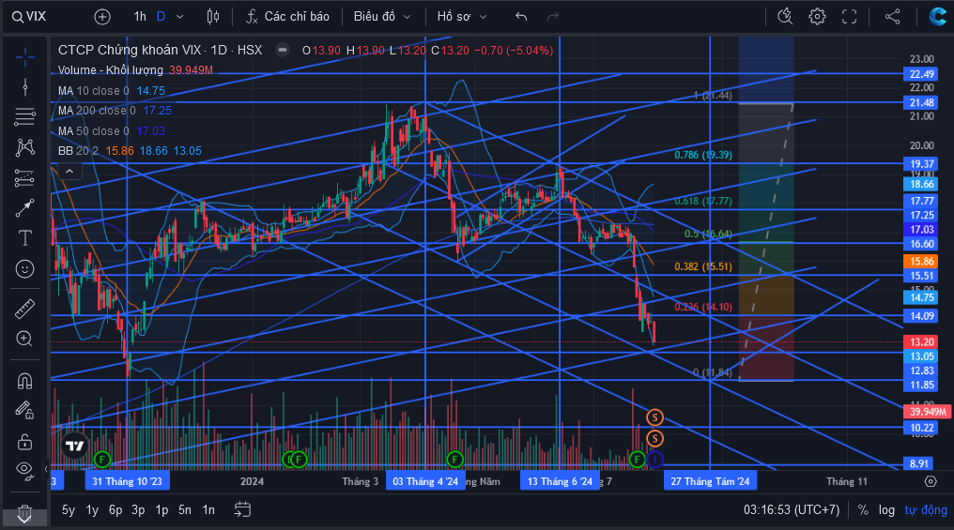The image size is (954, 530).
Task: Enter fullscreen mode
Action: click(x=850, y=16)
